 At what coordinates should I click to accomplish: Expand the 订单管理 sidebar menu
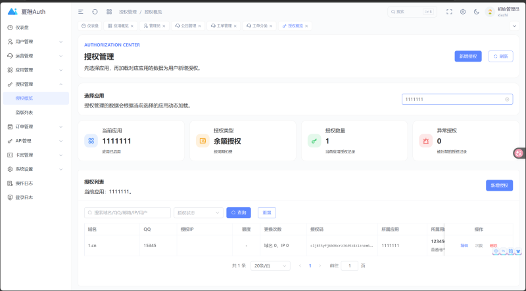click(x=36, y=126)
